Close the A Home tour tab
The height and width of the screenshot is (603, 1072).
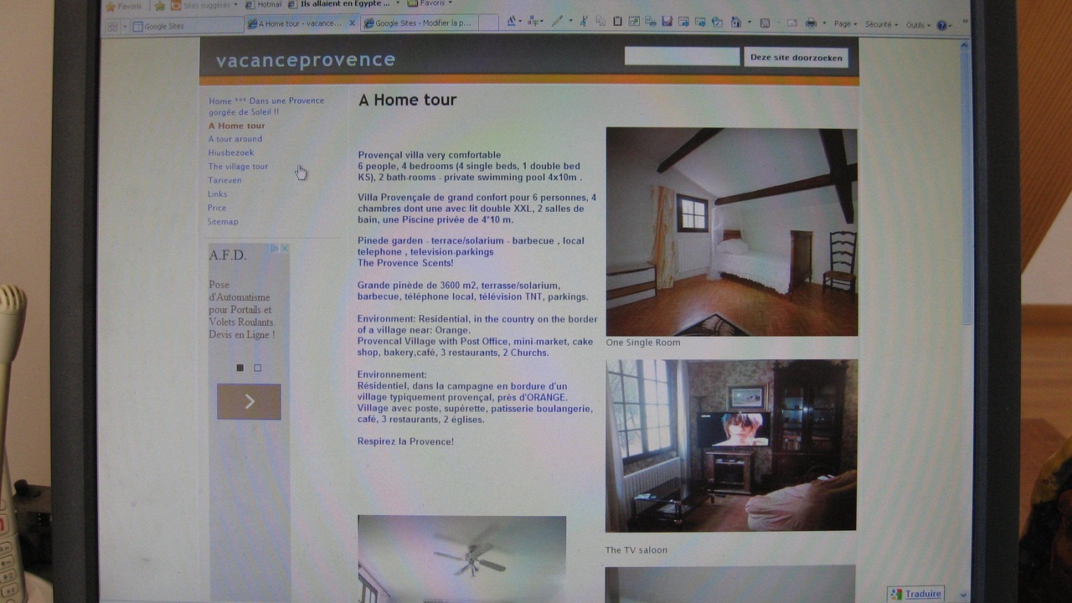coord(352,23)
